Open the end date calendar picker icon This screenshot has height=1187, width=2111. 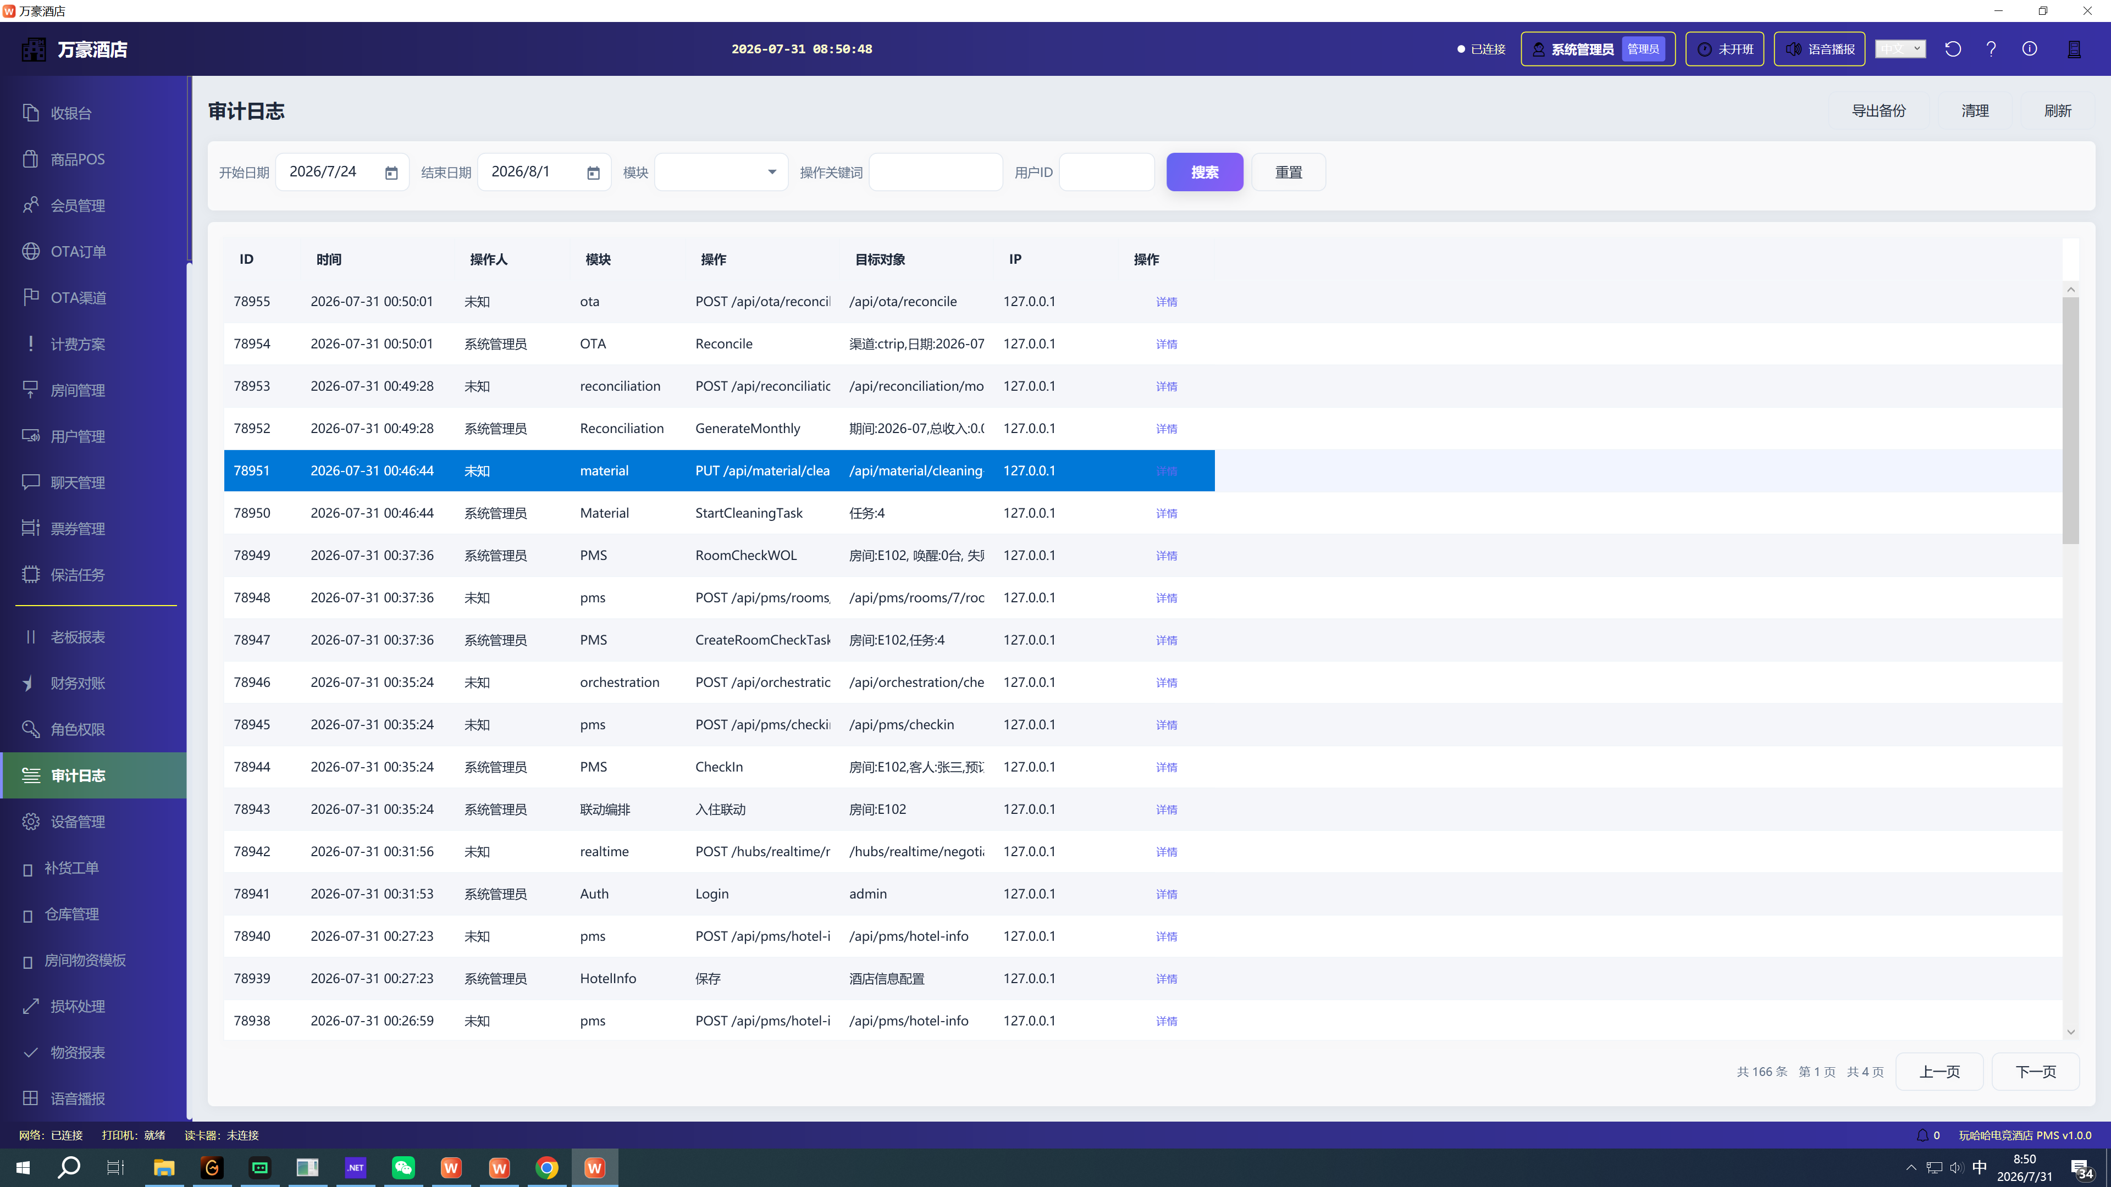[x=593, y=173]
